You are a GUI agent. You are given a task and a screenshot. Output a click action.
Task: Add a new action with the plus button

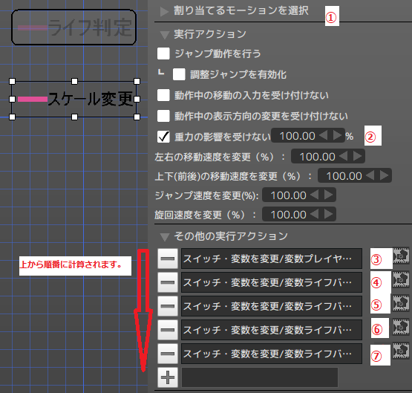[168, 377]
